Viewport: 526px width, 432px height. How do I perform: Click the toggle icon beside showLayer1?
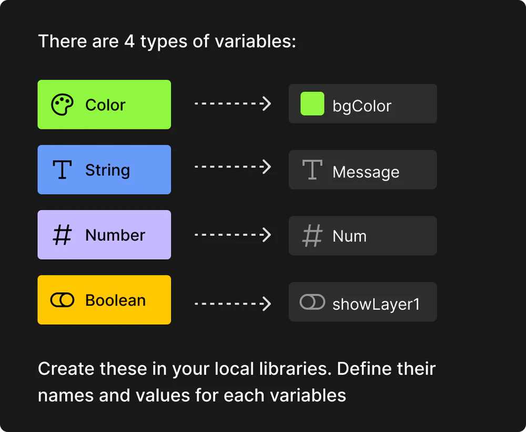coord(312,302)
